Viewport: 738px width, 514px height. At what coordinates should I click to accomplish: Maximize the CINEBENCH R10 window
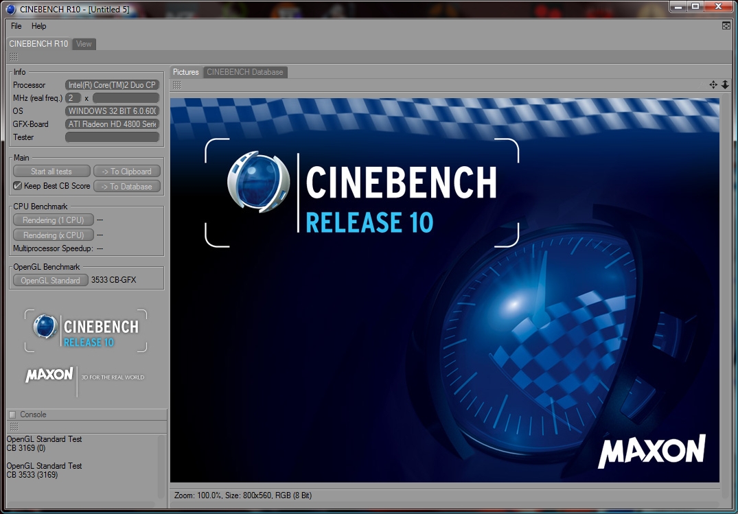tap(695, 7)
